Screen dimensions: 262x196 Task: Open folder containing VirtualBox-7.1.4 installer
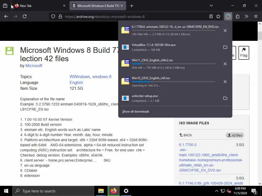225,47
